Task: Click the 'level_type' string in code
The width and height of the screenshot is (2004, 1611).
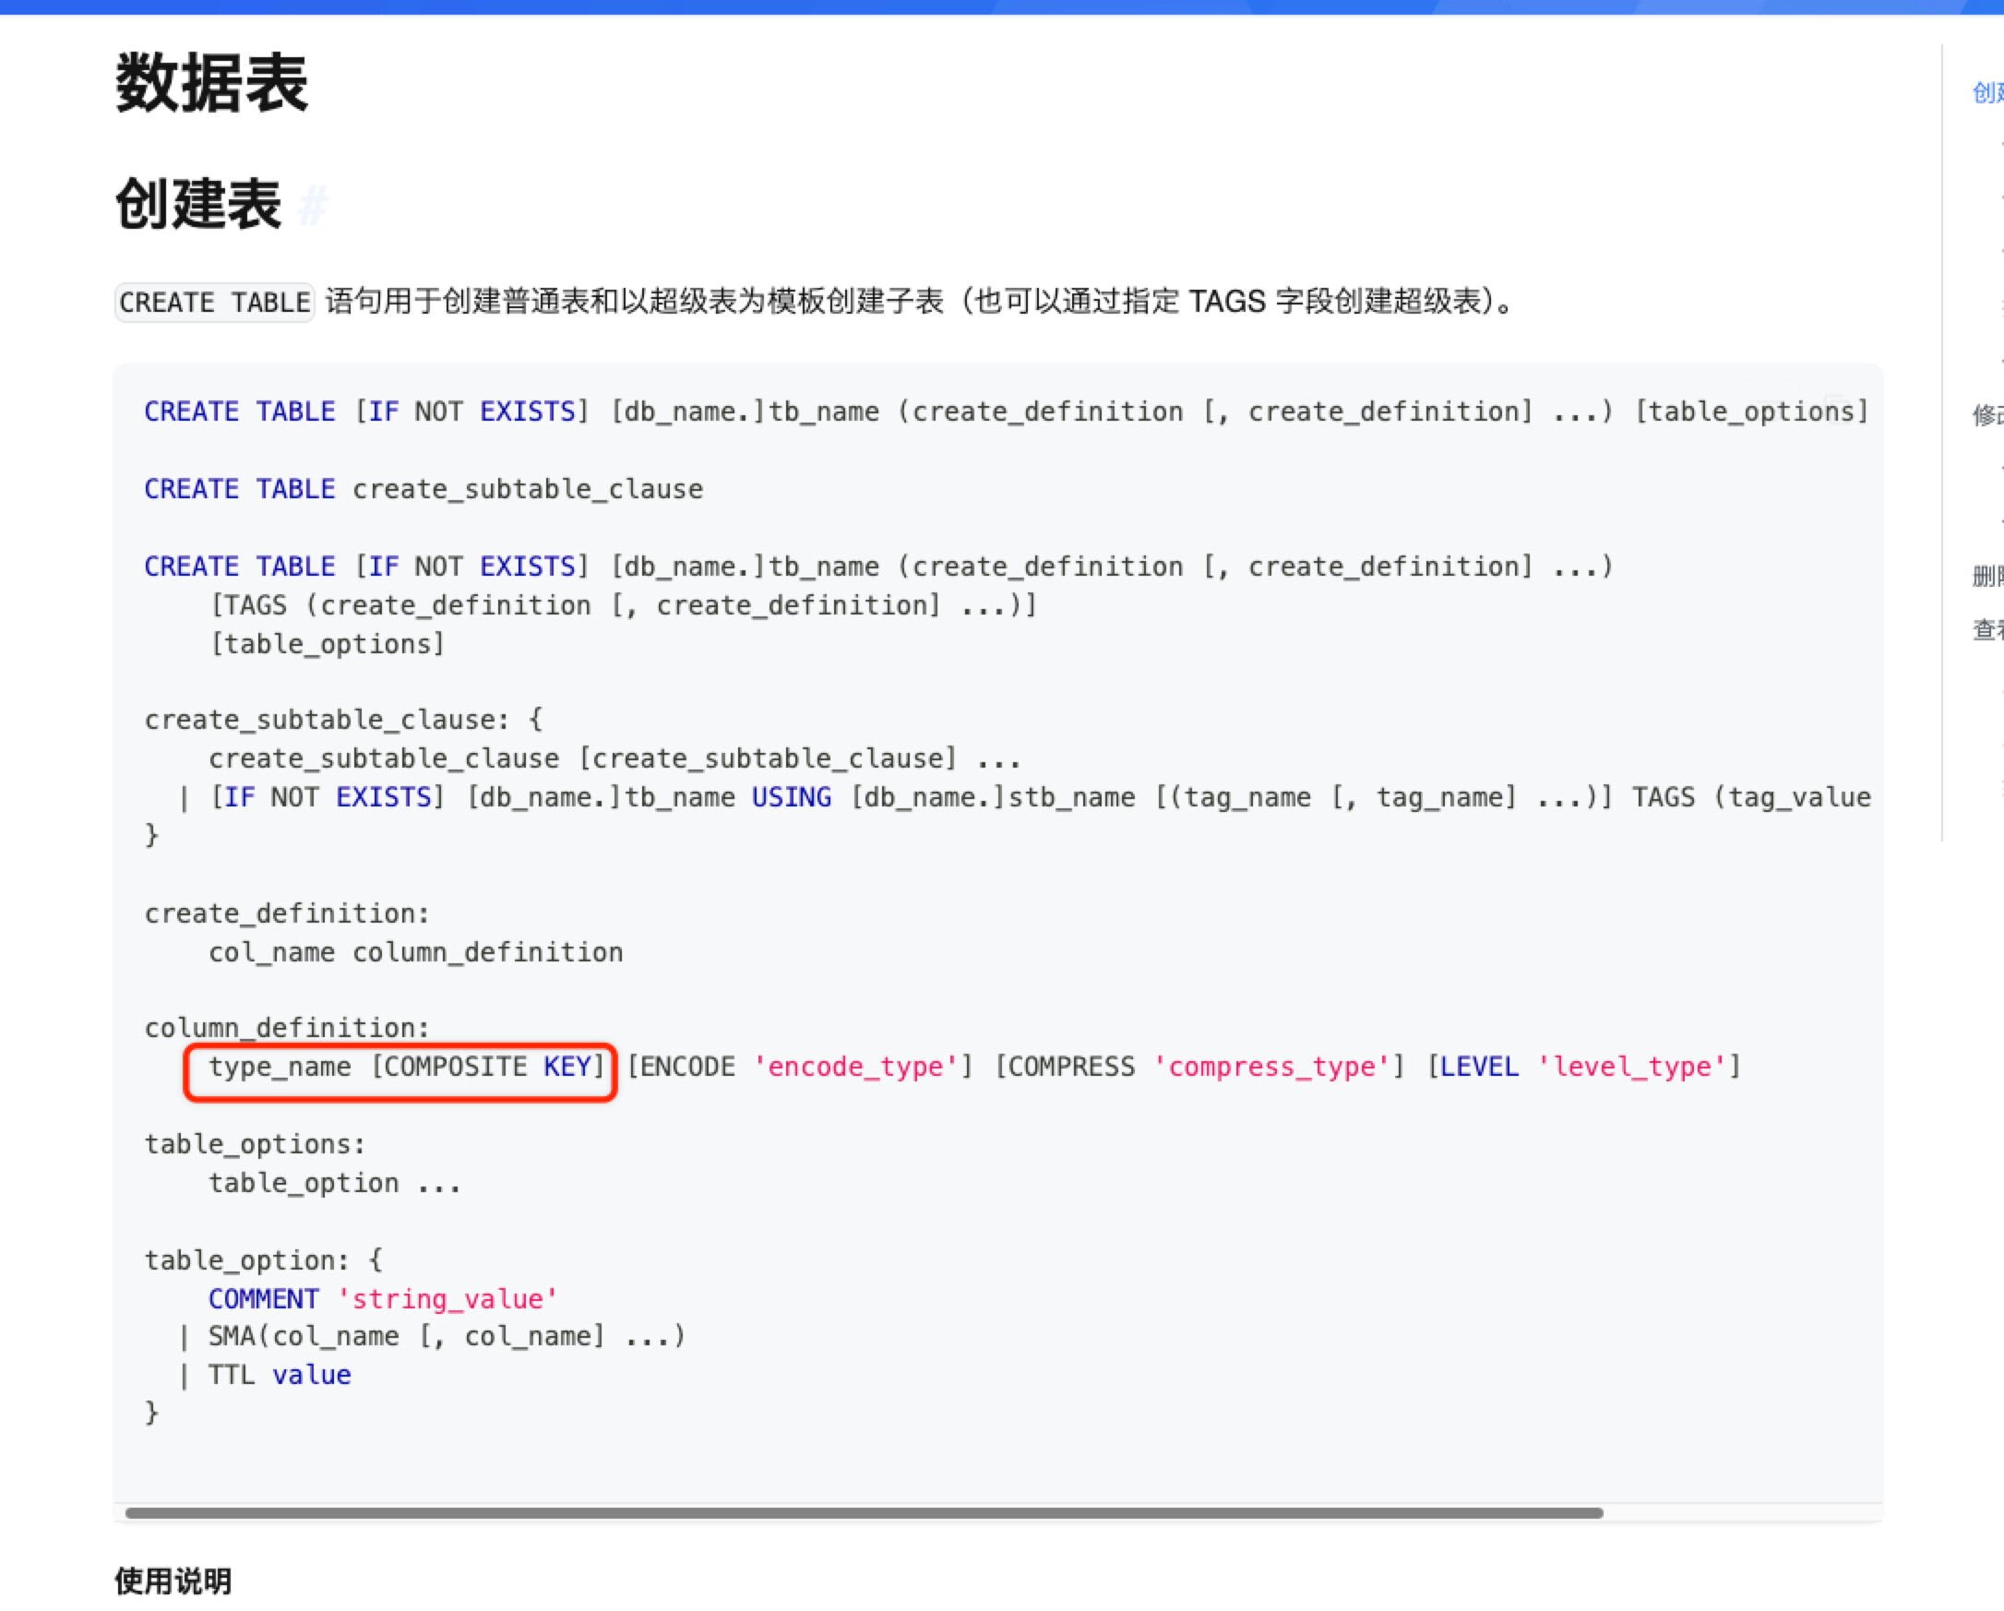Action: tap(1632, 1068)
